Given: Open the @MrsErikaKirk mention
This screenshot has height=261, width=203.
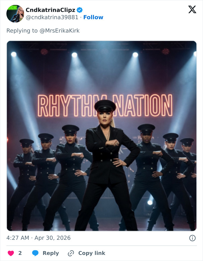Looking at the screenshot, I should tap(59, 31).
